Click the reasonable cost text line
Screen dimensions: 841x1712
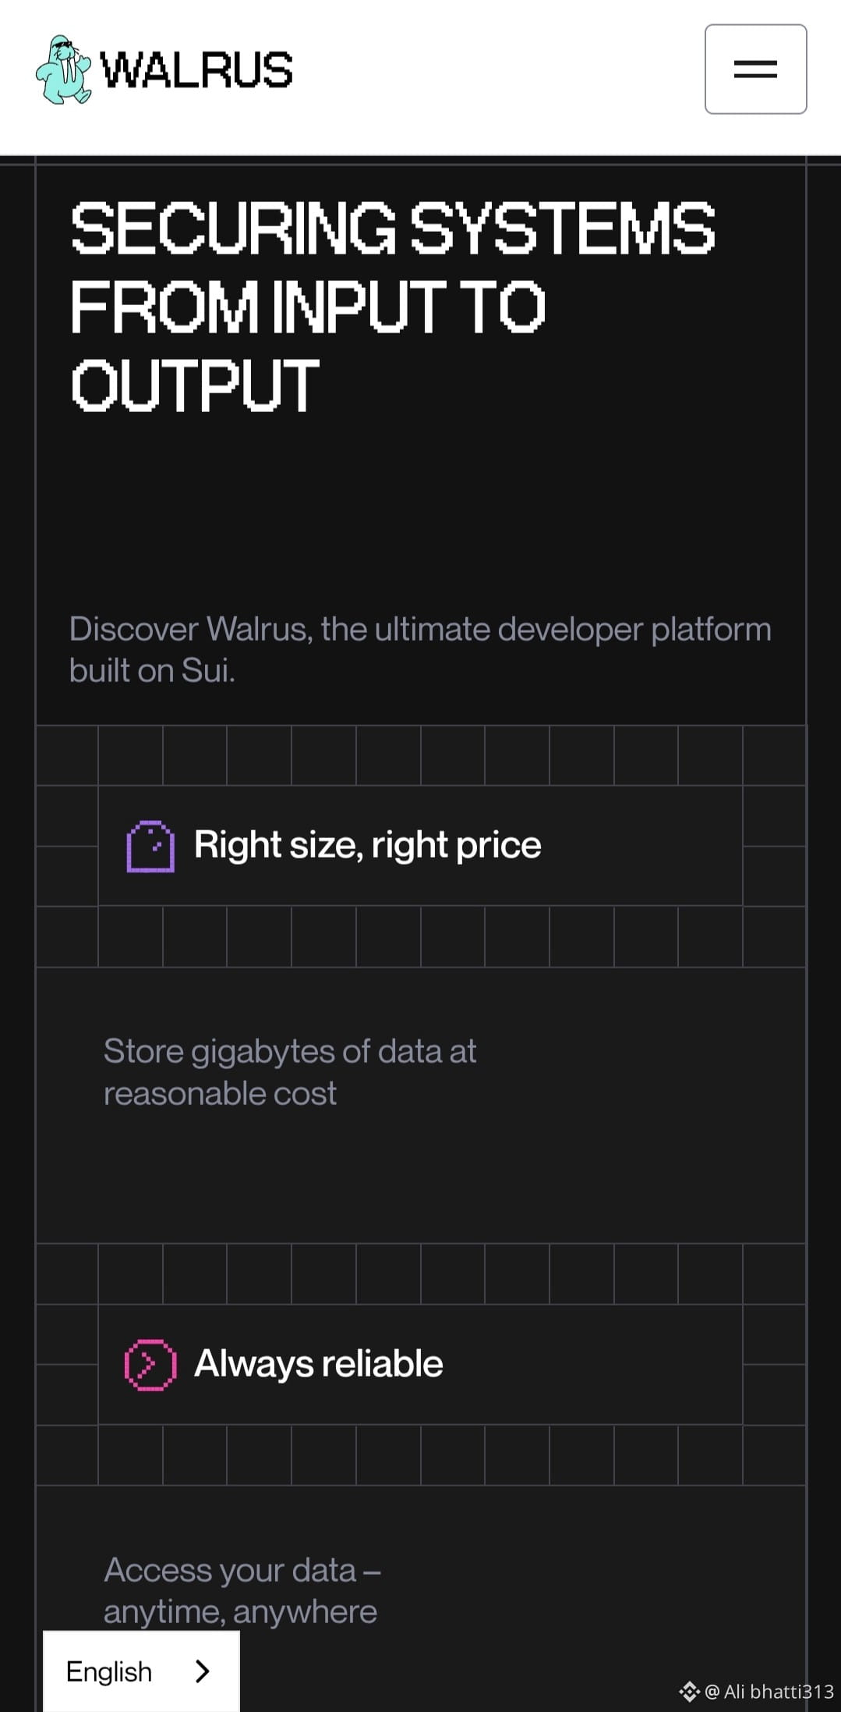[x=220, y=1094]
